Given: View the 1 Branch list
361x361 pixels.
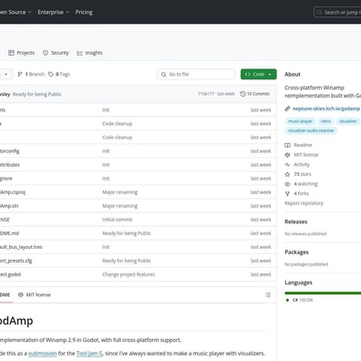Looking at the screenshot, I should point(31,74).
